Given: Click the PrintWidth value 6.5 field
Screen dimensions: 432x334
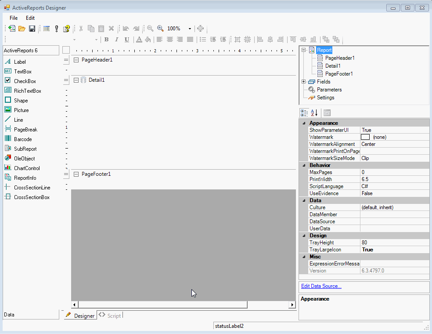Looking at the screenshot, I should [x=395, y=179].
